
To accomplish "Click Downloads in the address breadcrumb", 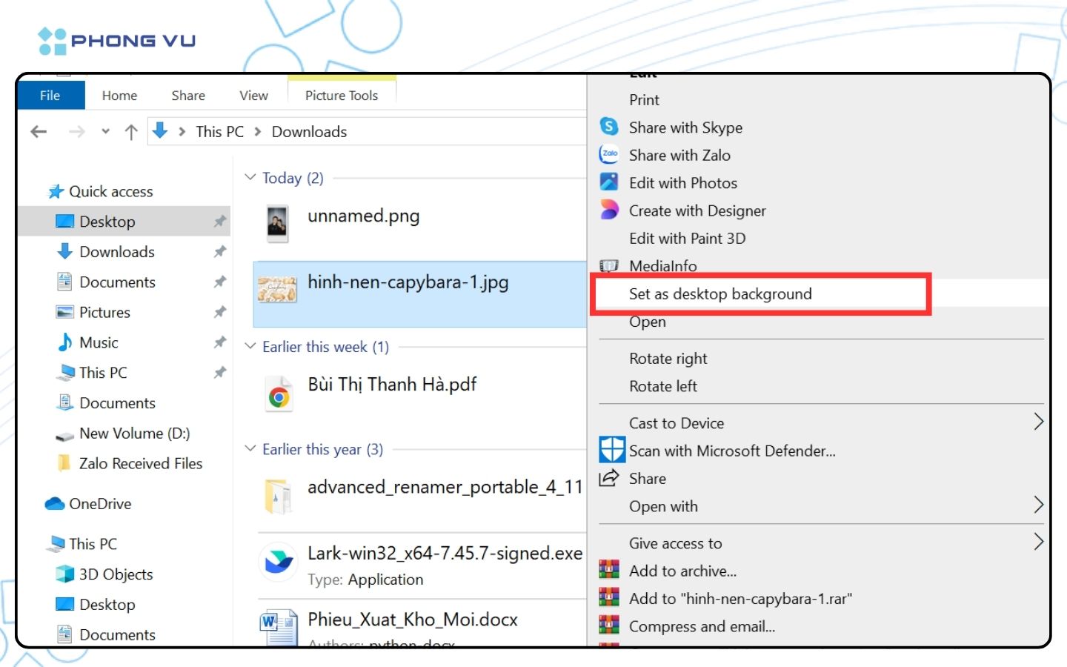I will (309, 132).
